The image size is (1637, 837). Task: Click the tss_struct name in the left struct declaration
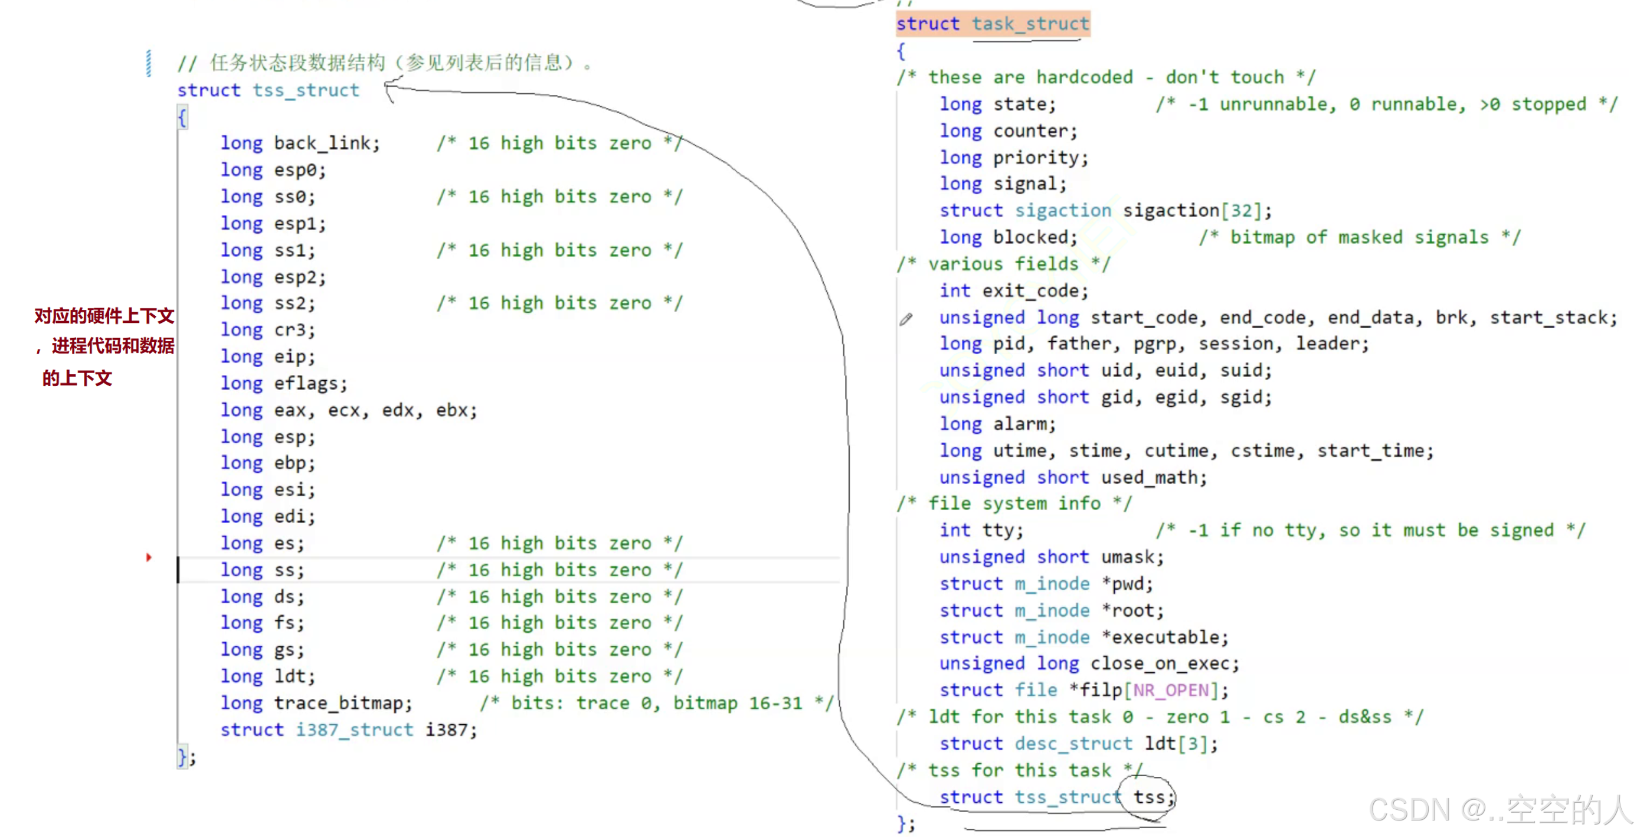(x=306, y=90)
